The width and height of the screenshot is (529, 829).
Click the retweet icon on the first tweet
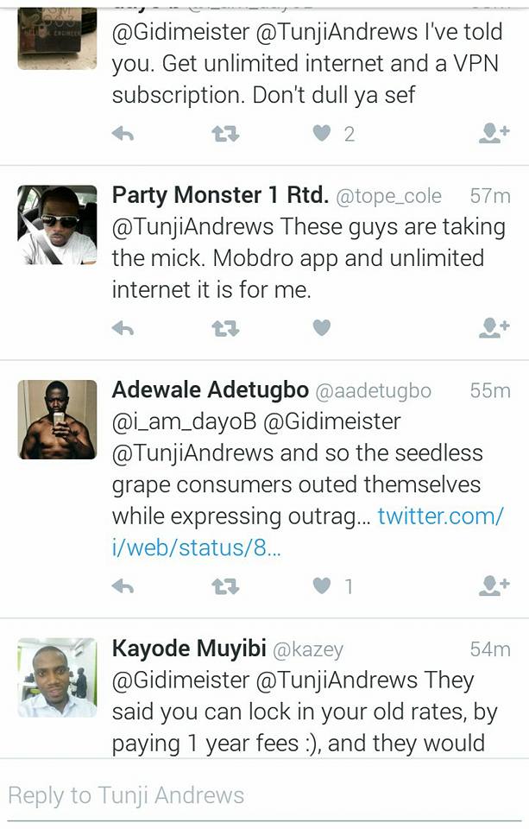226,135
